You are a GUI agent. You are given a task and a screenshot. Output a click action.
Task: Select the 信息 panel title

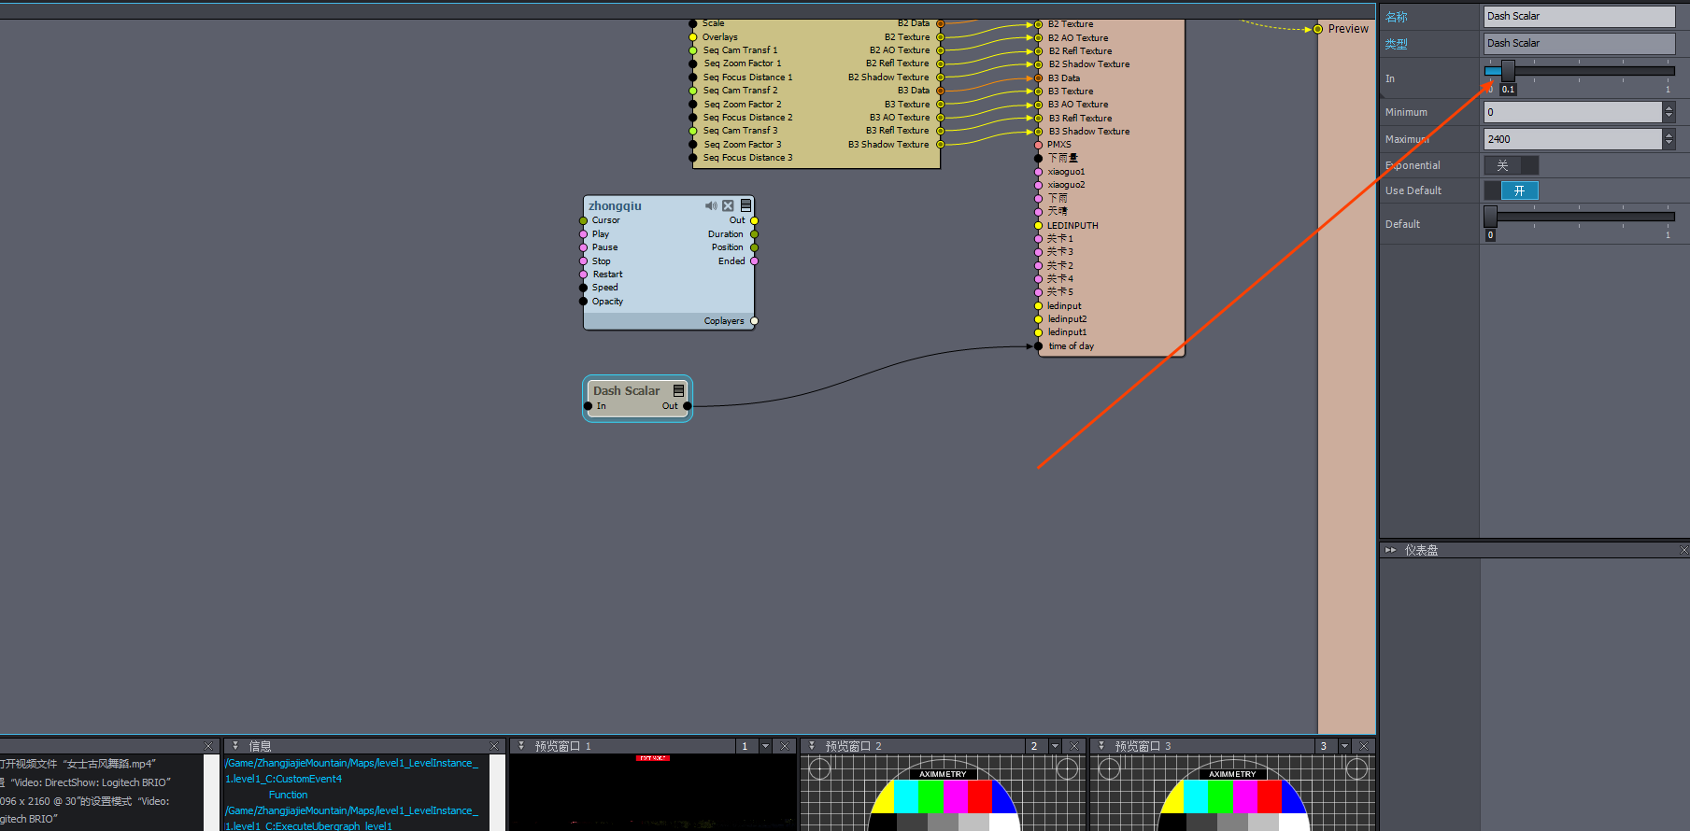(260, 746)
